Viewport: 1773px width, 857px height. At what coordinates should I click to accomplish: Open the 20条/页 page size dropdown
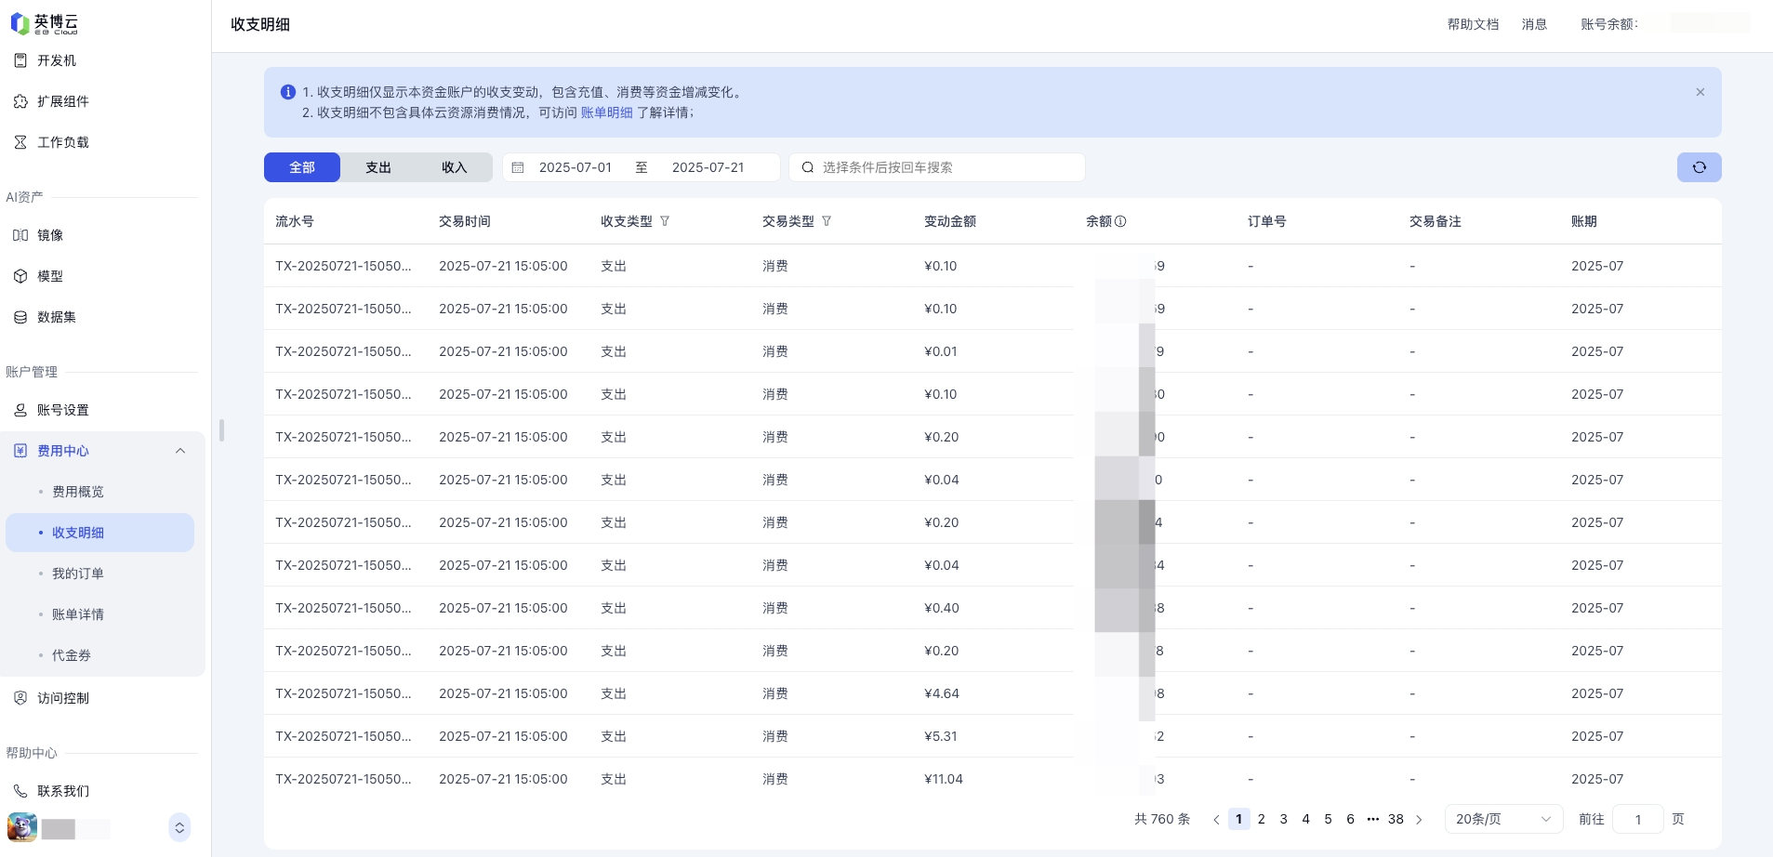(1502, 819)
